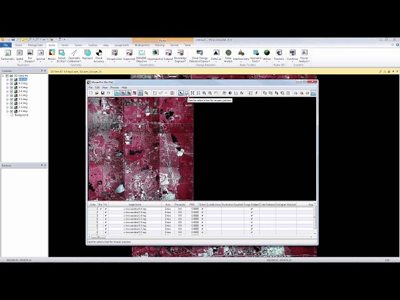Click the Histogram Matched column header
The height and width of the screenshot is (300, 400).
tap(286, 204)
